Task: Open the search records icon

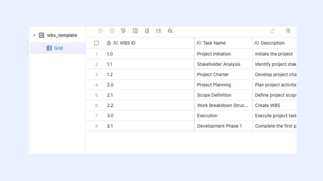Action: (x=288, y=31)
